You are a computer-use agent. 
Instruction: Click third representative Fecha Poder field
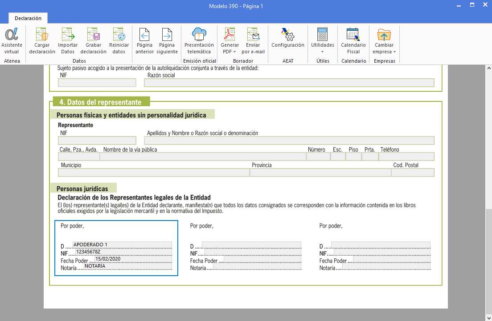coord(392,259)
